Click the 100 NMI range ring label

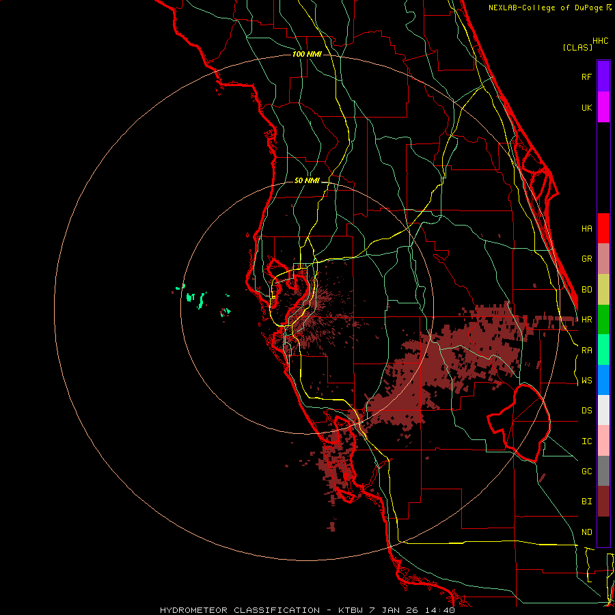click(x=307, y=54)
